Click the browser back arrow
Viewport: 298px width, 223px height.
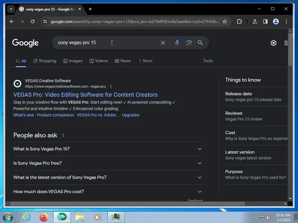click(x=12, y=21)
